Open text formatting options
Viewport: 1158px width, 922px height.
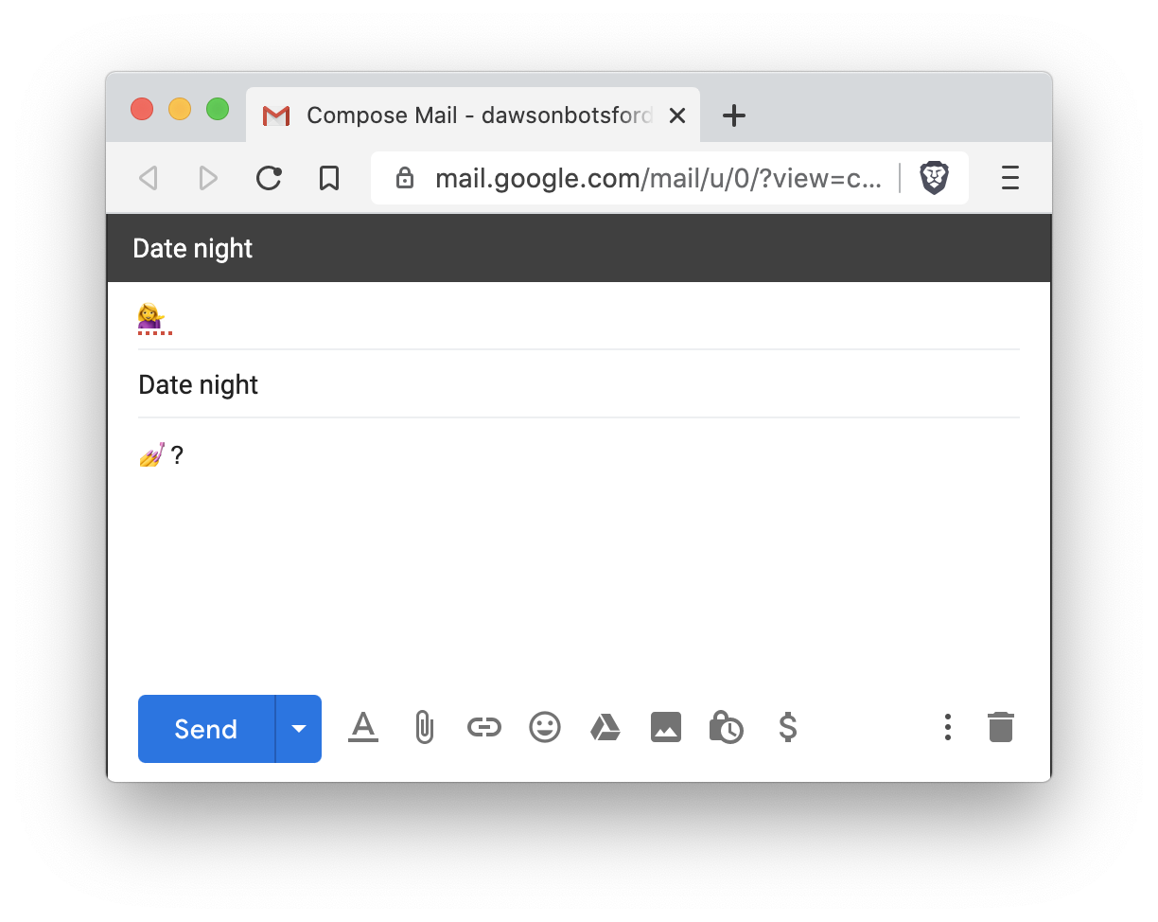pyautogui.click(x=363, y=728)
